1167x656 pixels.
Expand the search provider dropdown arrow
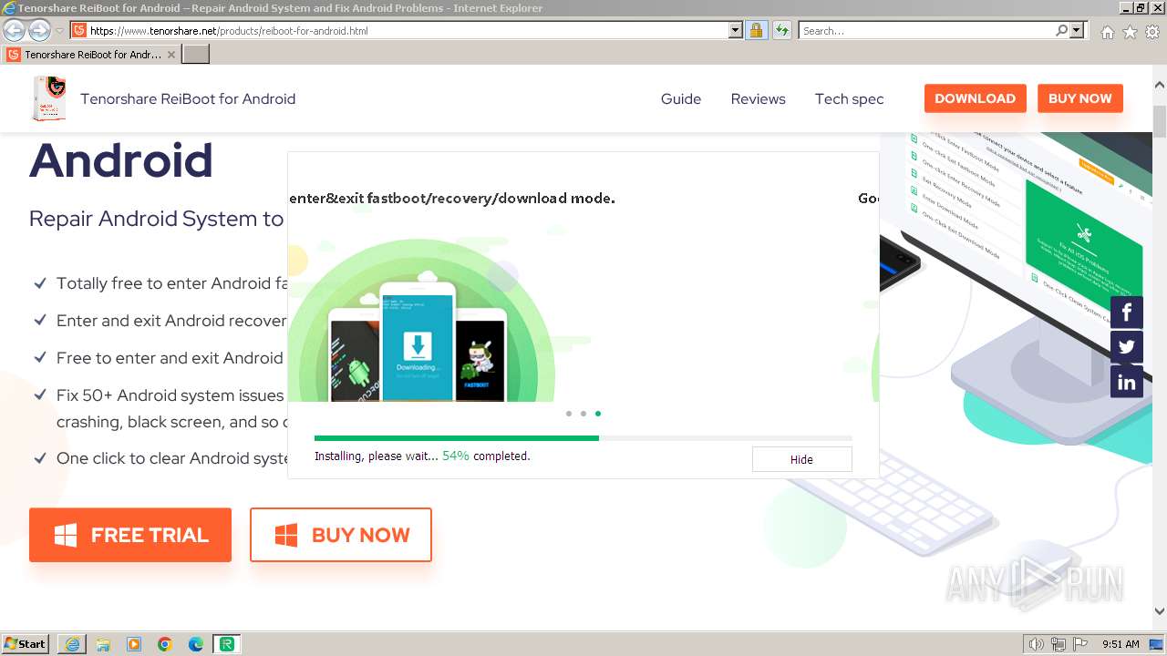[1077, 30]
